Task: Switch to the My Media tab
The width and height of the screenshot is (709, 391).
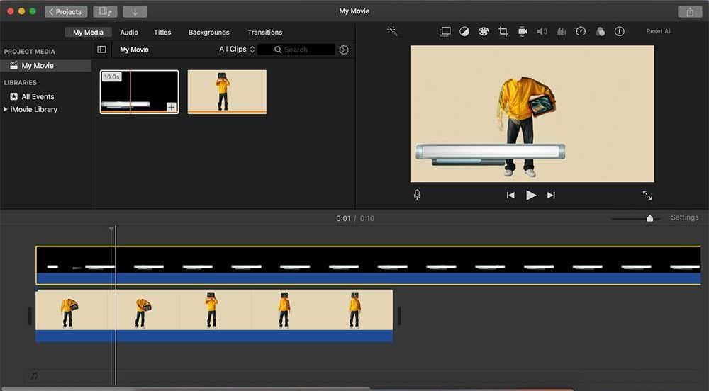Action: coord(88,33)
